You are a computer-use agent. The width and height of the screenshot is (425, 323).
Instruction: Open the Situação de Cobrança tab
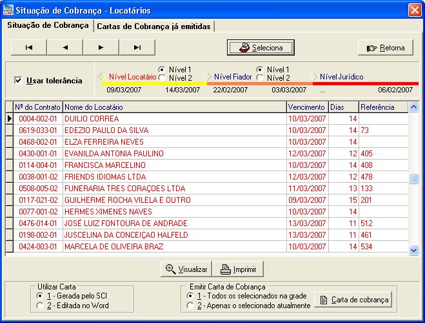(x=48, y=25)
